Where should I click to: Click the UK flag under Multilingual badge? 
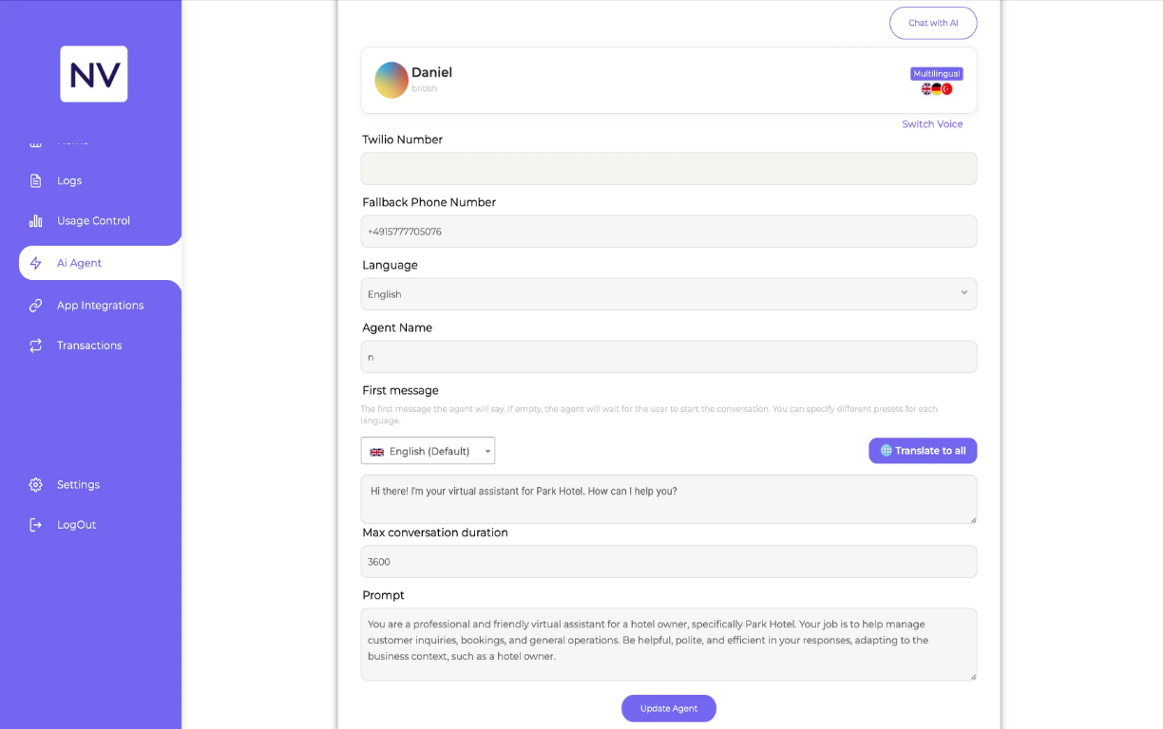926,88
